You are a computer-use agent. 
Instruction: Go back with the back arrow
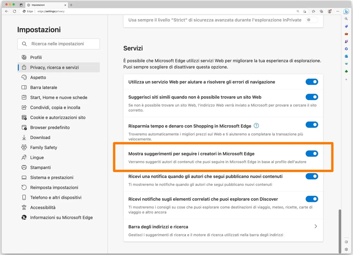click(x=6, y=11)
